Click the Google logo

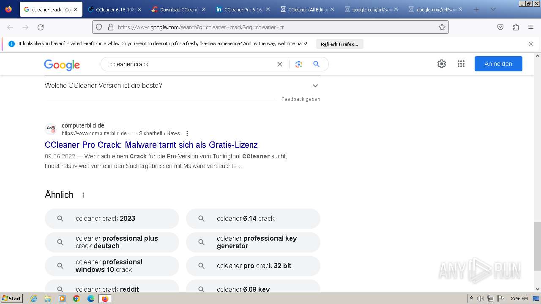click(62, 65)
